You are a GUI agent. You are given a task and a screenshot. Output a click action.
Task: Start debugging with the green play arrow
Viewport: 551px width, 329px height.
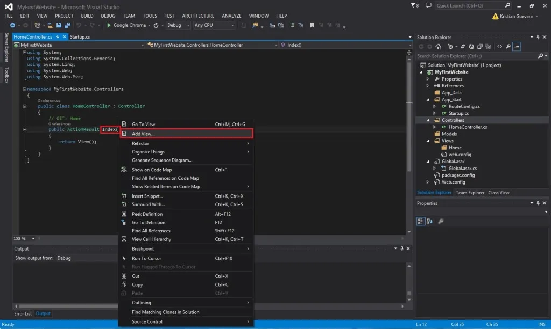click(x=109, y=25)
